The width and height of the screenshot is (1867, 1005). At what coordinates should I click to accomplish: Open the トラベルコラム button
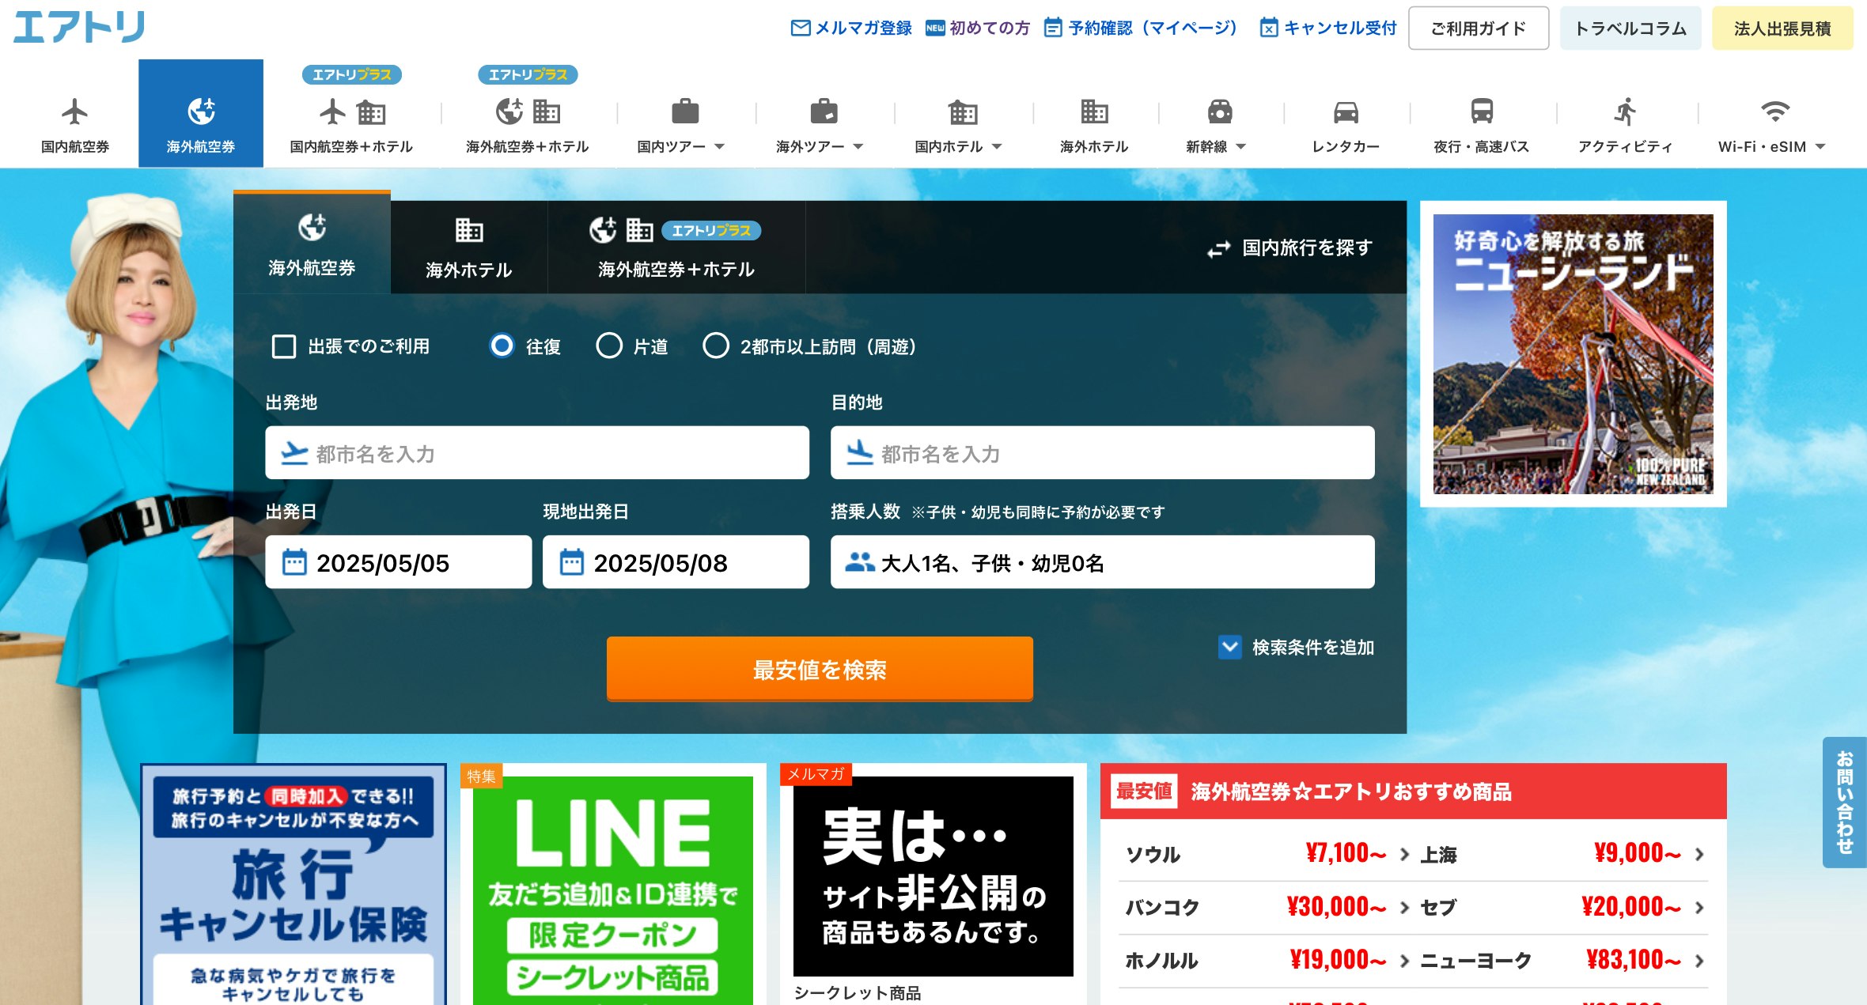(1630, 28)
